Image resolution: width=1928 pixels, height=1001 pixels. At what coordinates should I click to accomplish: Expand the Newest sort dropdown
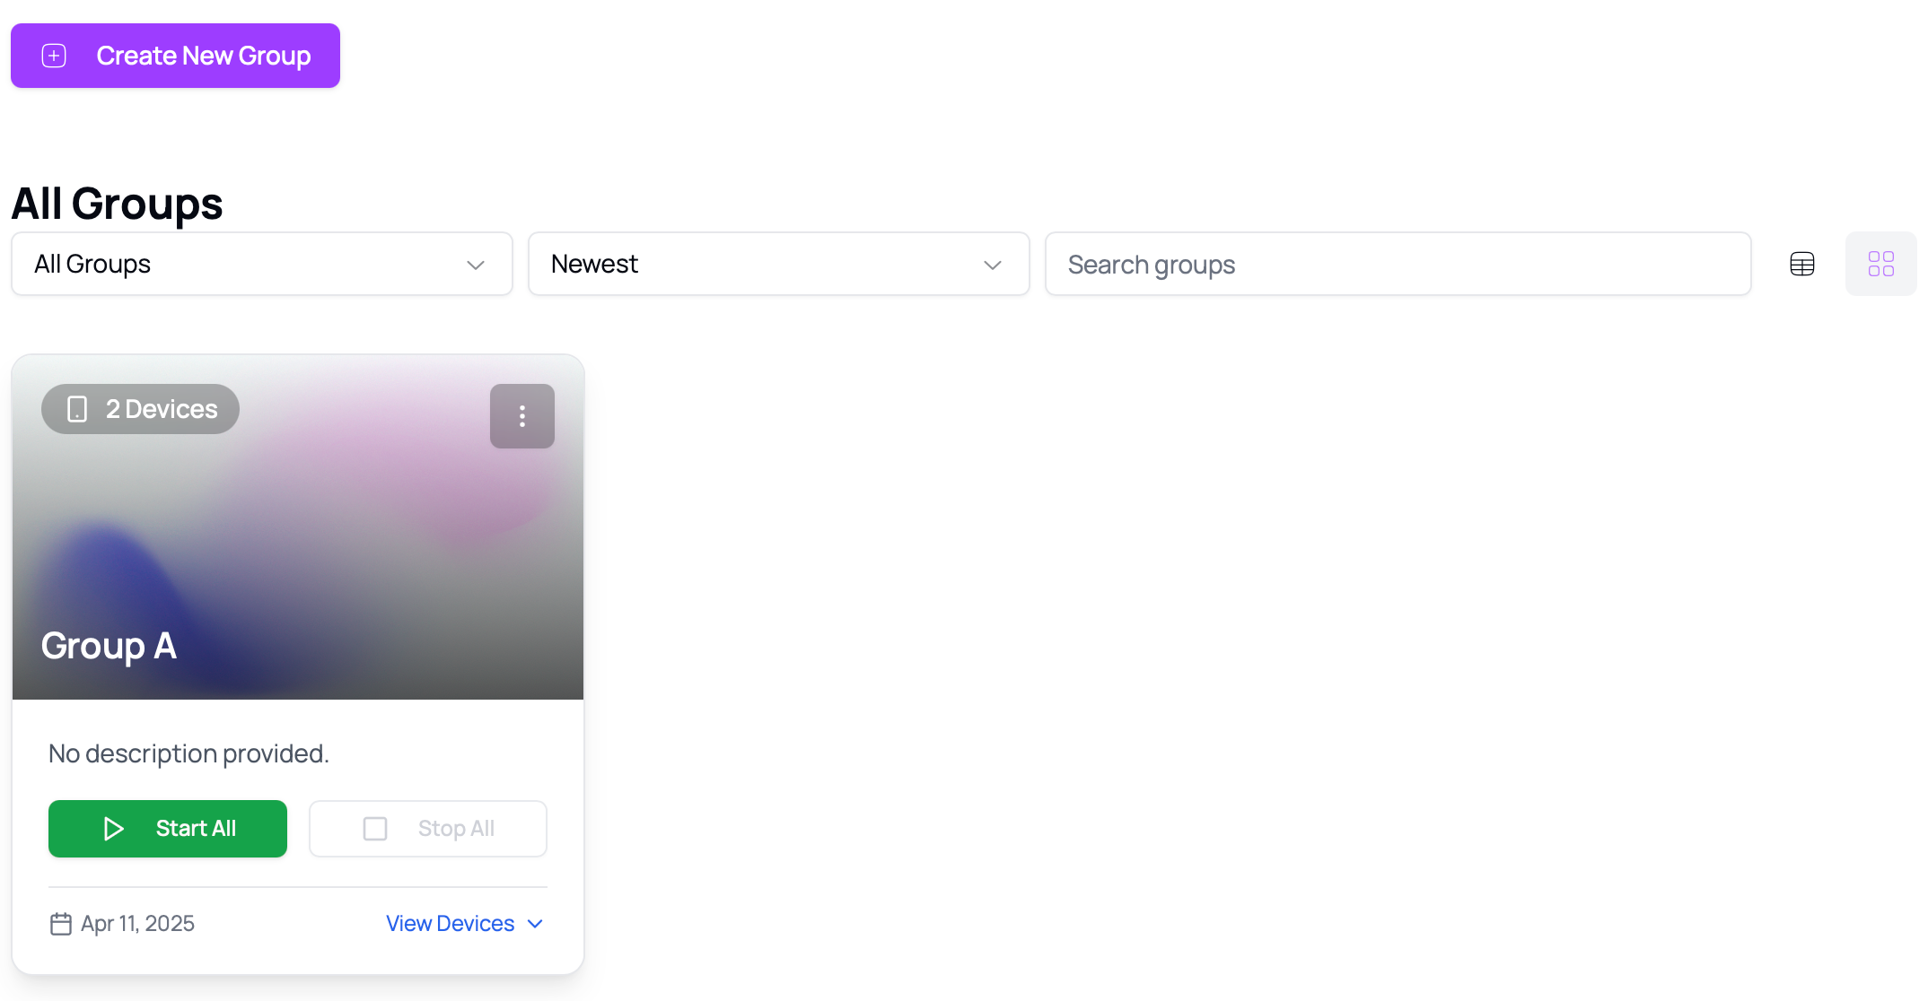pyautogui.click(x=778, y=264)
